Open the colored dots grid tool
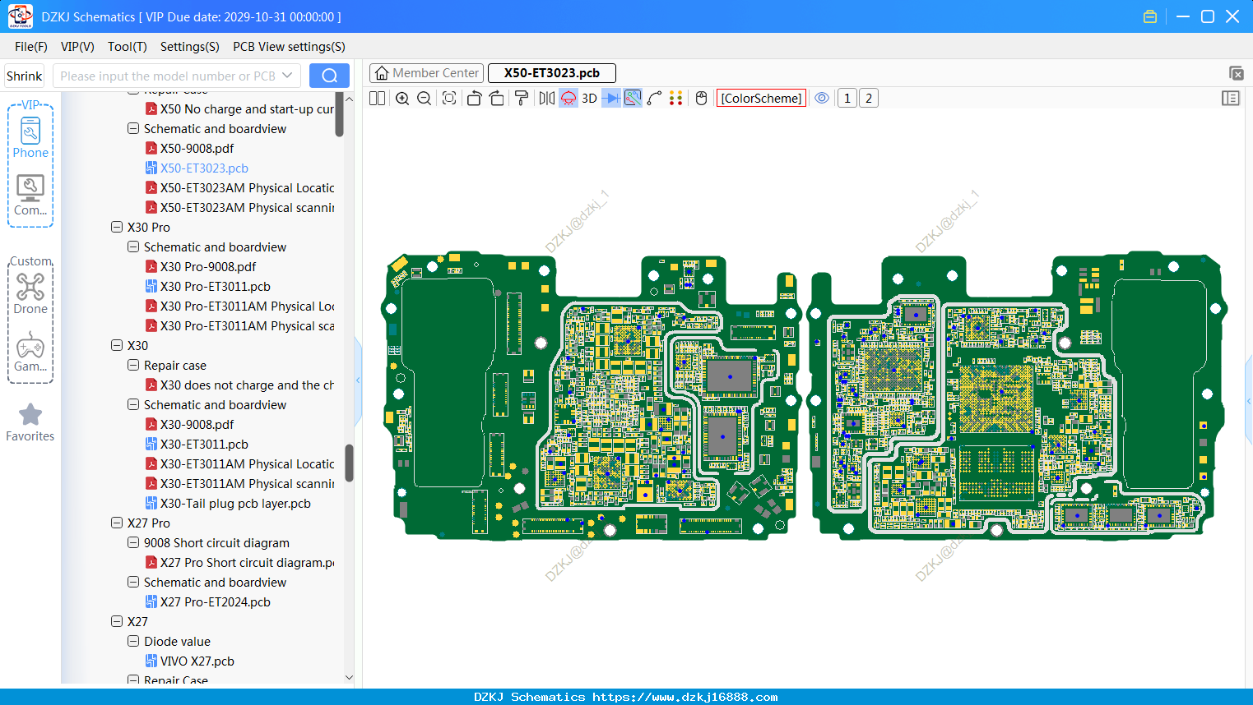 click(x=676, y=99)
